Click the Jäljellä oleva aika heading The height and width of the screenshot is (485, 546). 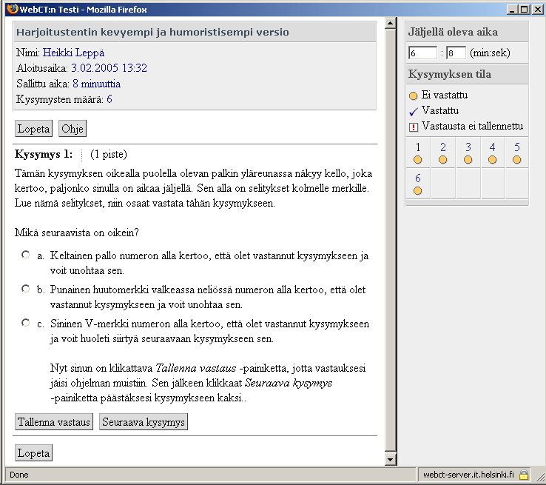tap(453, 32)
